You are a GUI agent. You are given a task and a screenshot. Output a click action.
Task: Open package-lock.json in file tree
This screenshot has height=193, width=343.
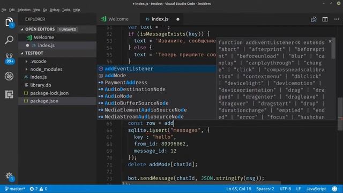pos(57,93)
